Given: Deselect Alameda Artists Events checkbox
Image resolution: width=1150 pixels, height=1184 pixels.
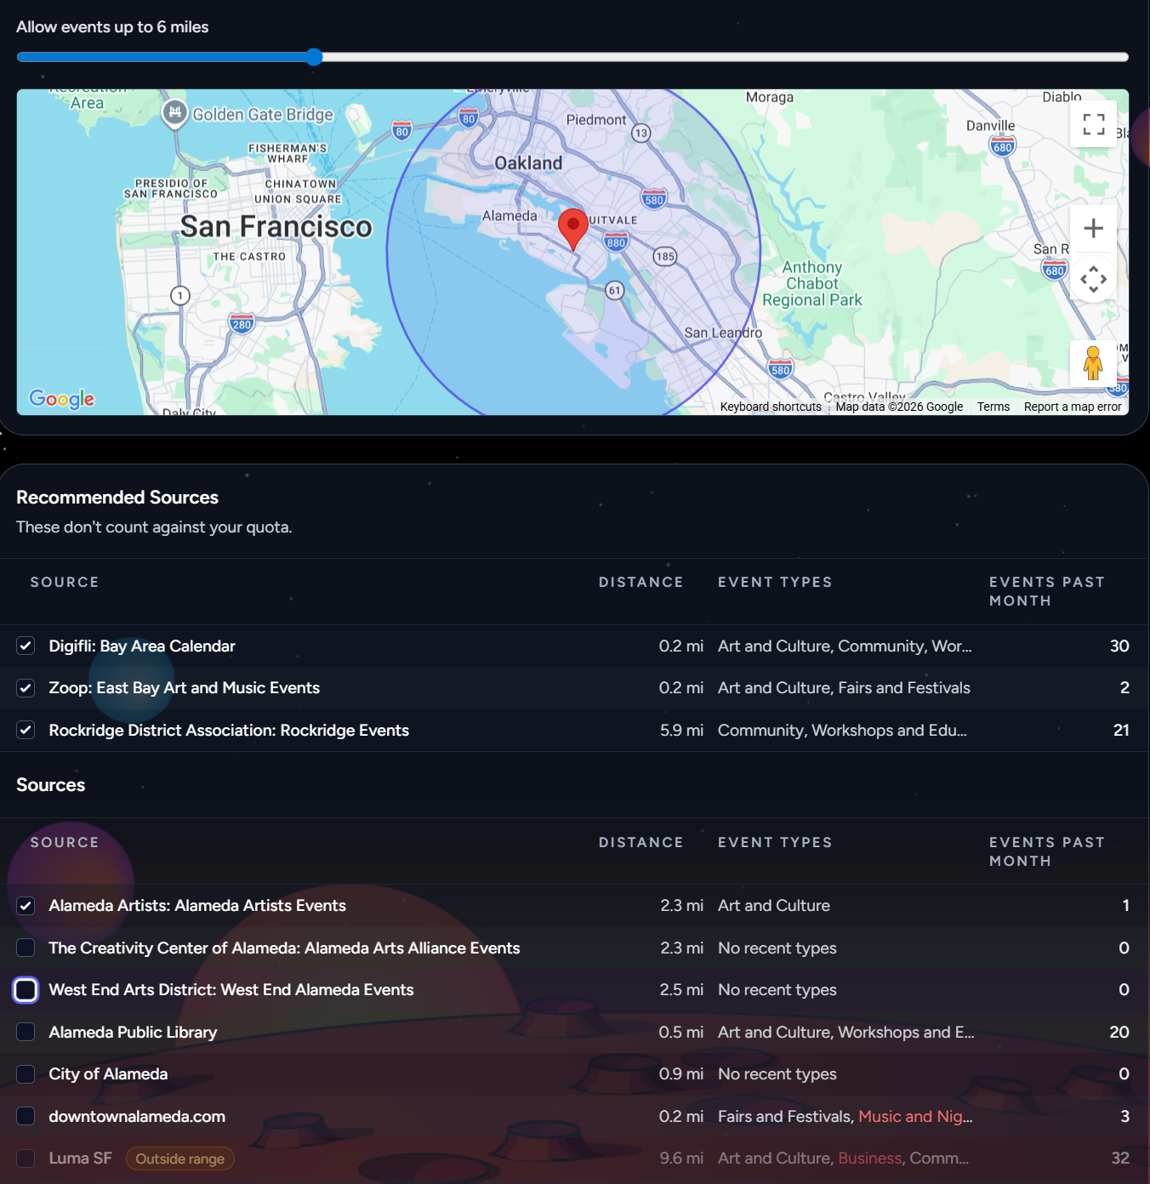Looking at the screenshot, I should click(x=26, y=906).
